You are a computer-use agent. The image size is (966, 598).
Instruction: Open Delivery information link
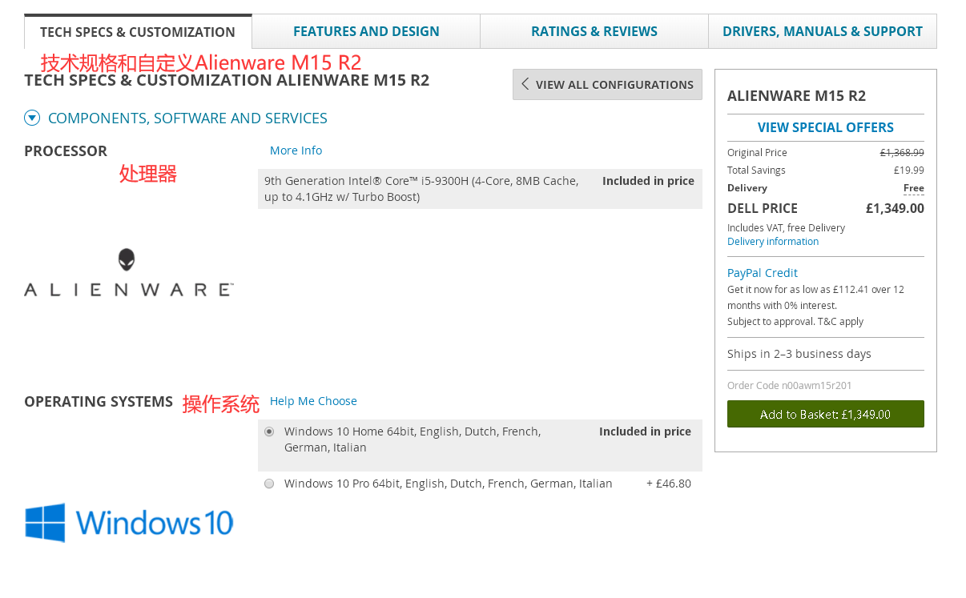[773, 242]
